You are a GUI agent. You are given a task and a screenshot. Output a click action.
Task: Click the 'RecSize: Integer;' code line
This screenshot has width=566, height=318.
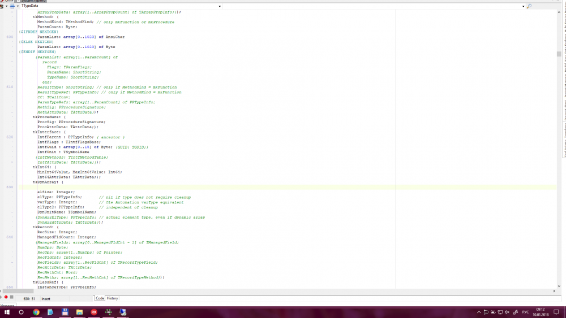point(57,232)
